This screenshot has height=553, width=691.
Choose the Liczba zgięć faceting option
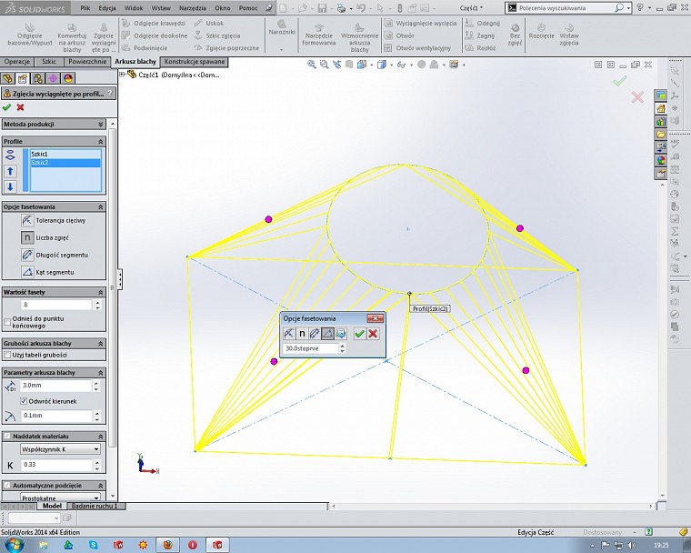(x=27, y=237)
